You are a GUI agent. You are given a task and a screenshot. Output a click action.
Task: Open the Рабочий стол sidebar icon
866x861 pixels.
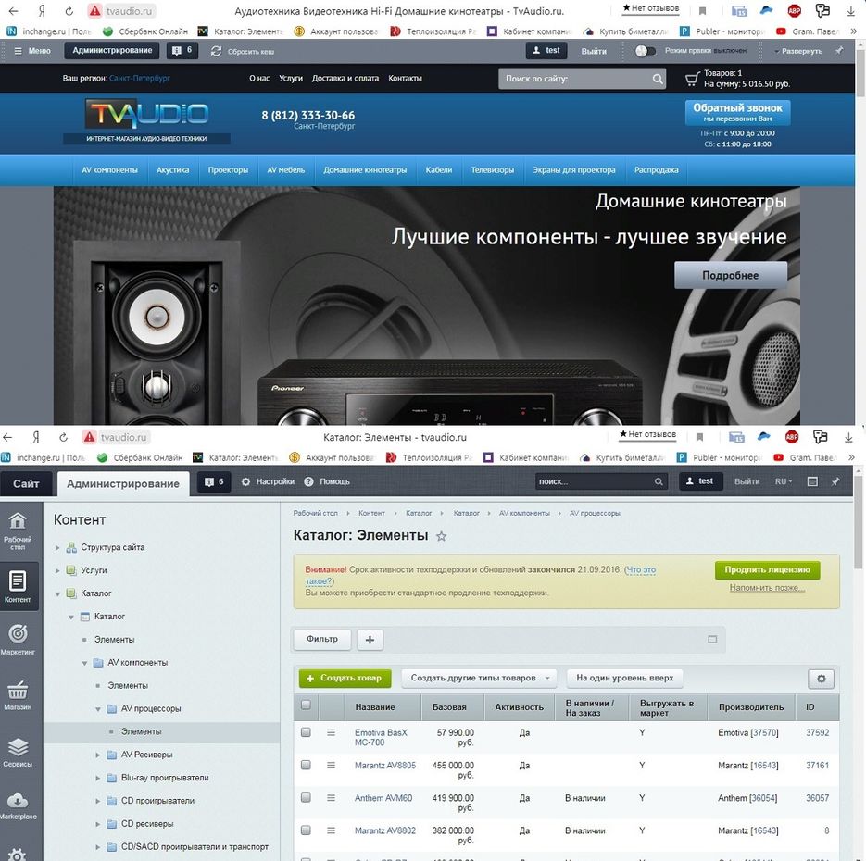17,530
